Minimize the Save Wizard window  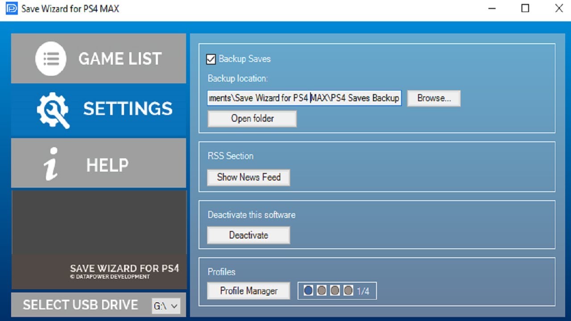(x=491, y=8)
